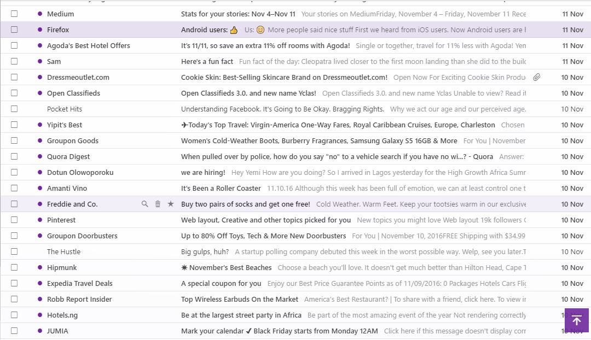Open Expedia 'A special coupon for you' email

[x=221, y=284]
